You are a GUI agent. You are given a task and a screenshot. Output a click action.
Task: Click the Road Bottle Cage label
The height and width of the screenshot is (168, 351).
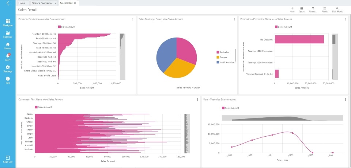pyautogui.click(x=47, y=75)
